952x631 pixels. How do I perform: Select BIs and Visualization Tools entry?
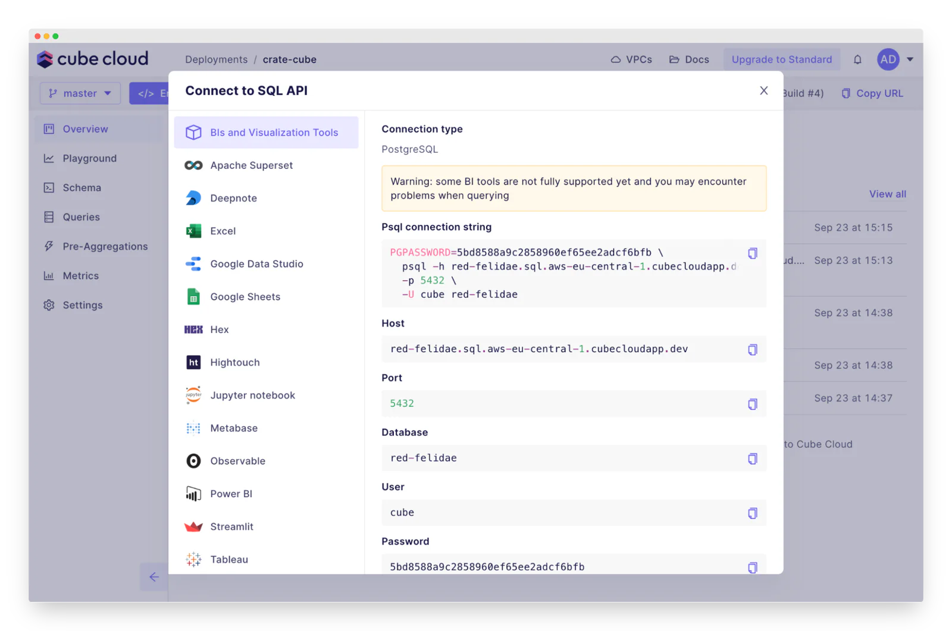click(266, 132)
